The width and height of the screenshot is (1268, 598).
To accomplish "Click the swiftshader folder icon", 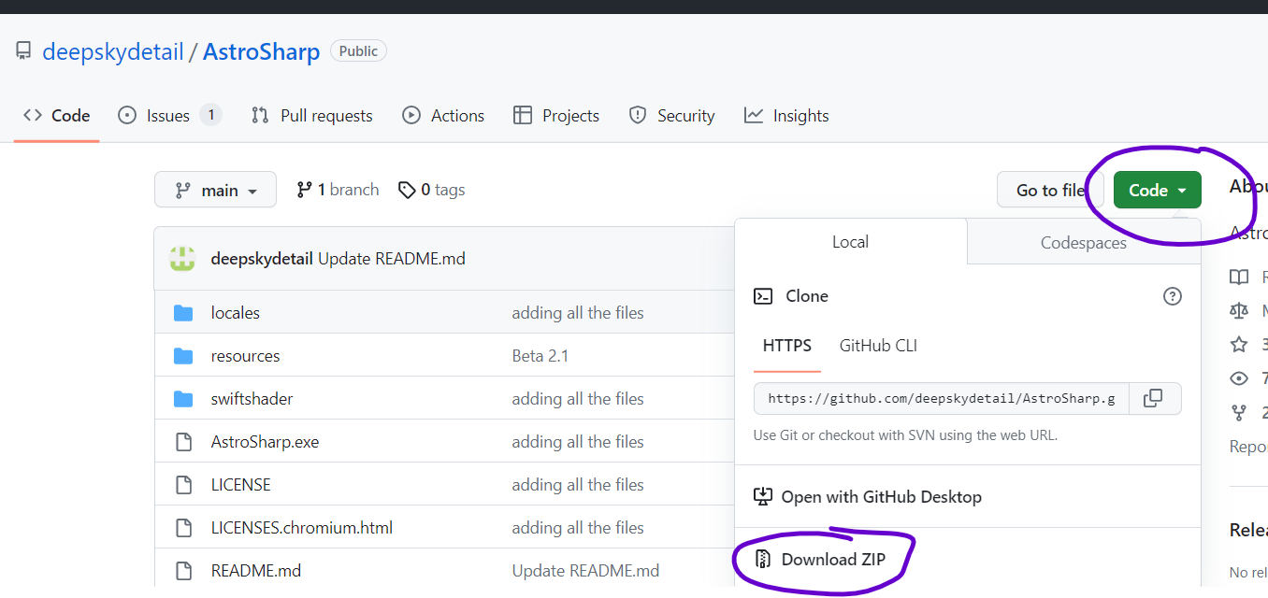I will [x=183, y=399].
